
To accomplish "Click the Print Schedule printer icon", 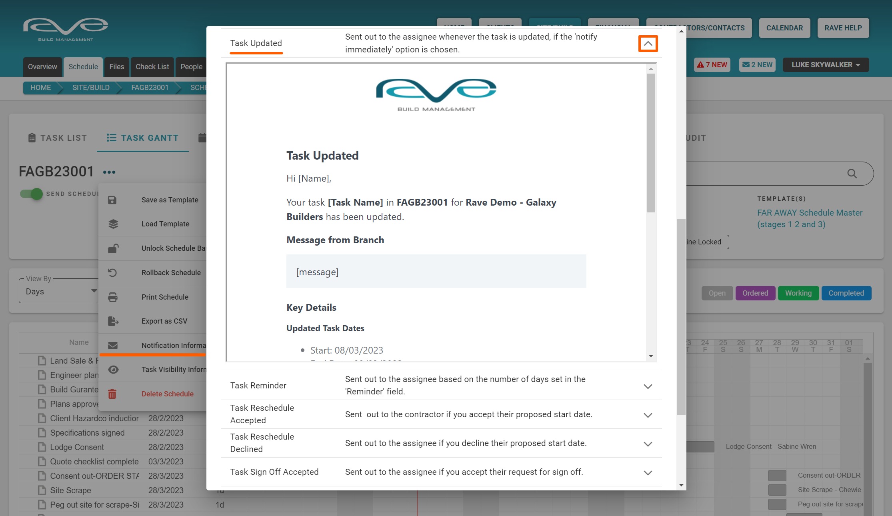I will pos(113,297).
